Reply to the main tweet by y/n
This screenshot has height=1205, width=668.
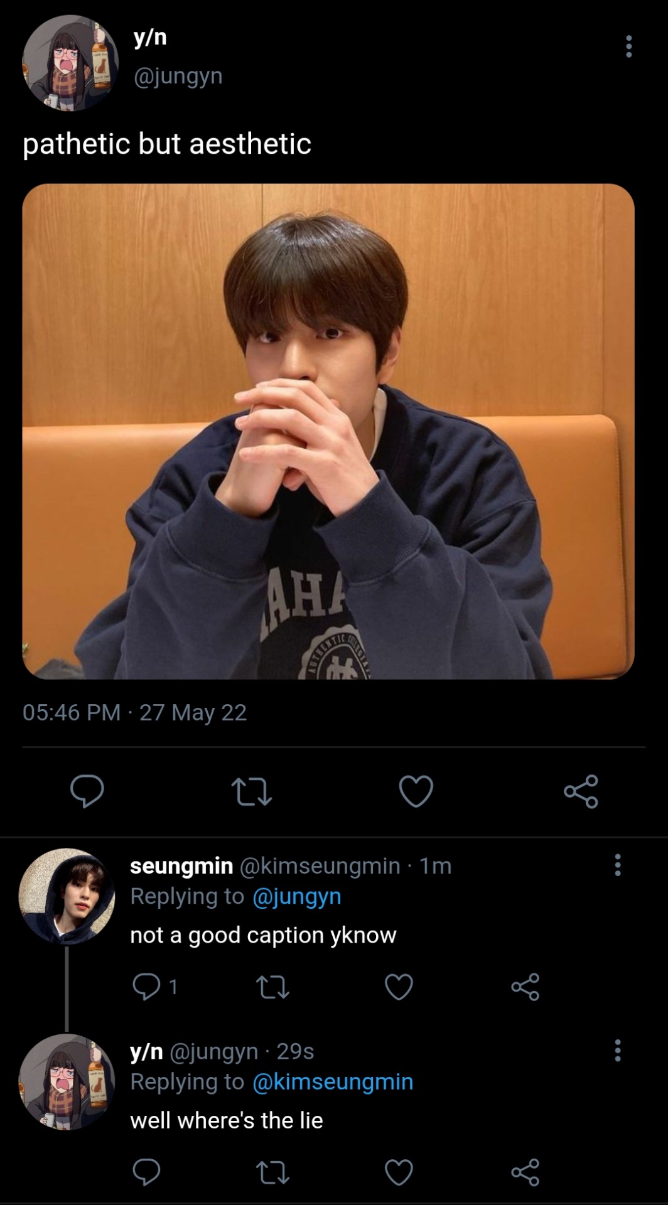point(87,791)
